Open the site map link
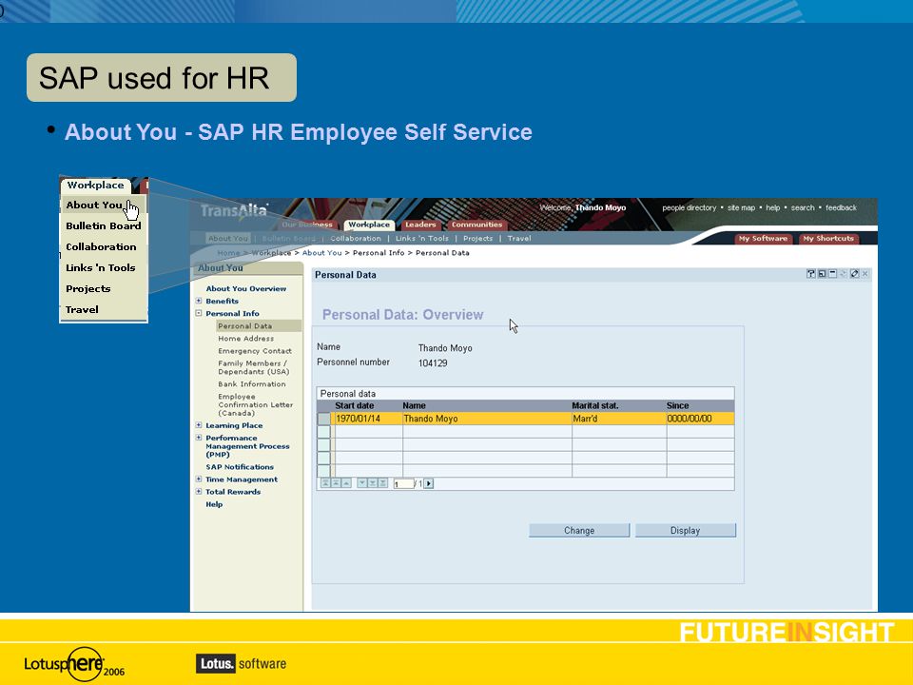Screen dimensions: 913x685 pos(741,208)
